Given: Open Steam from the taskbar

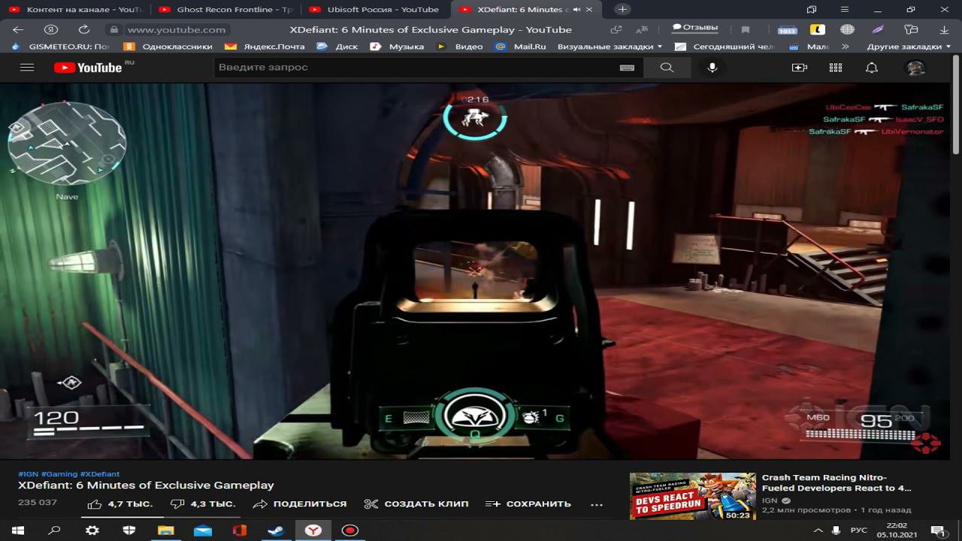Looking at the screenshot, I should pyautogui.click(x=276, y=530).
